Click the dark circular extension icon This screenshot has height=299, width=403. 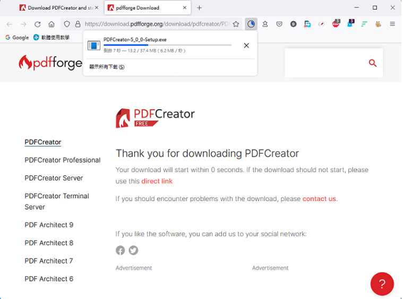[x=293, y=24]
